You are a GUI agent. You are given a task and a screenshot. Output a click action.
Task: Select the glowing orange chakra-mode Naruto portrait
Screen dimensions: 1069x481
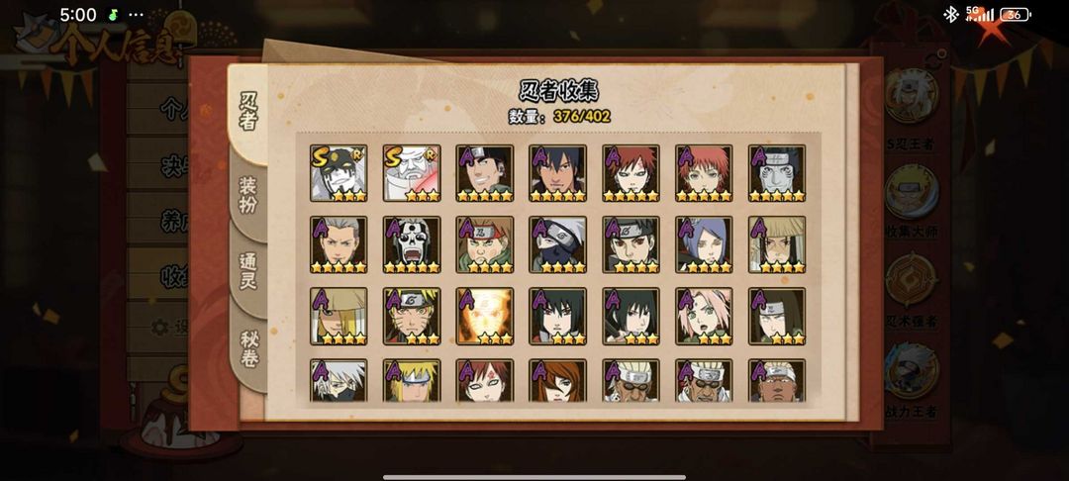(x=485, y=316)
